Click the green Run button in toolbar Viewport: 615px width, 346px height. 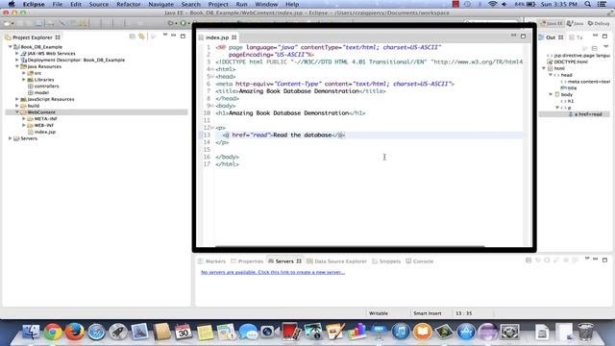pyautogui.click(x=183, y=23)
